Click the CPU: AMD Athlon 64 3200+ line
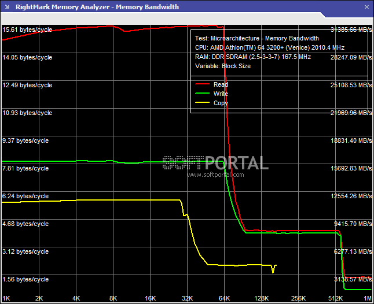This screenshot has width=374, height=304. pyautogui.click(x=270, y=47)
